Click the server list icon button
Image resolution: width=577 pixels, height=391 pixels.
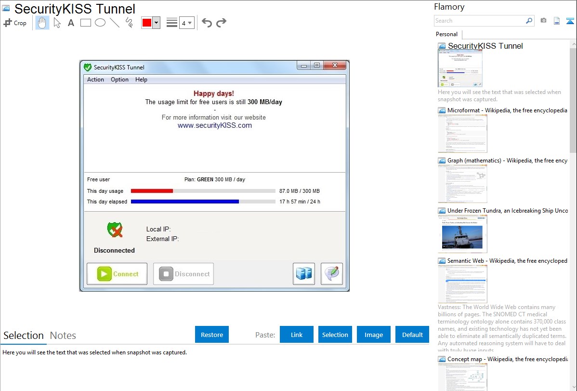(304, 274)
